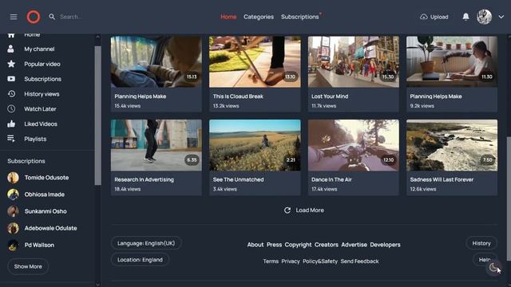
Task: Open the Sadness Will Last Forever thumbnail
Action: tap(452, 145)
